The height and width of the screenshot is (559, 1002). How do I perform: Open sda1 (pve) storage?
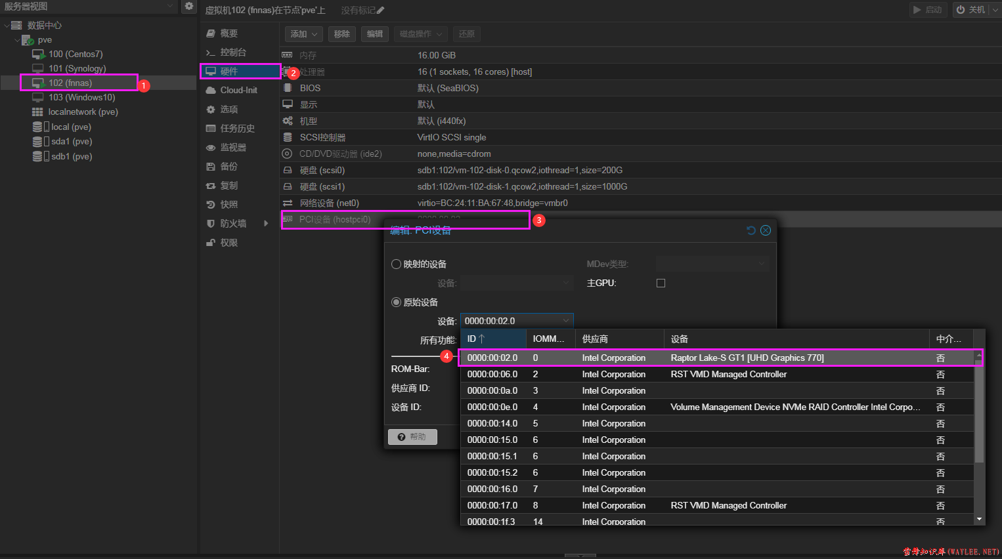click(72, 141)
